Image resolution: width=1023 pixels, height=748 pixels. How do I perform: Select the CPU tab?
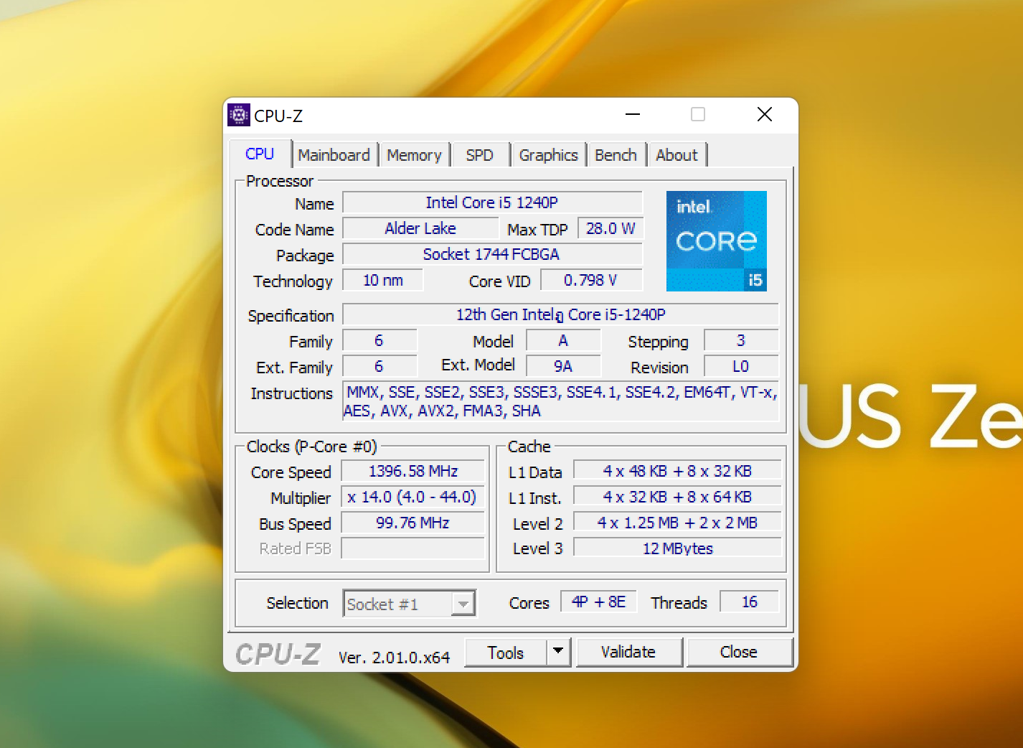coord(260,154)
